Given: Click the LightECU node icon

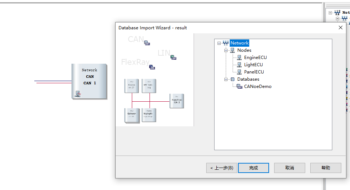Looking at the screenshot, I should pyautogui.click(x=239, y=64).
